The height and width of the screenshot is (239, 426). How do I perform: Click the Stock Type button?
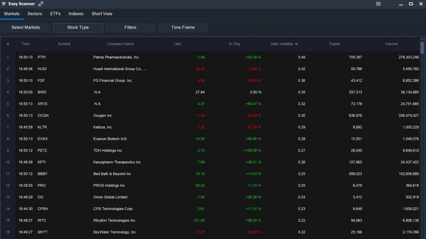pyautogui.click(x=78, y=27)
